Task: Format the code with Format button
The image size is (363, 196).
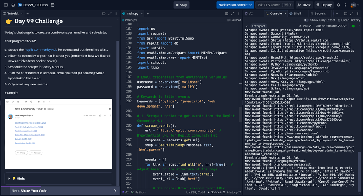Action: click(x=234, y=20)
